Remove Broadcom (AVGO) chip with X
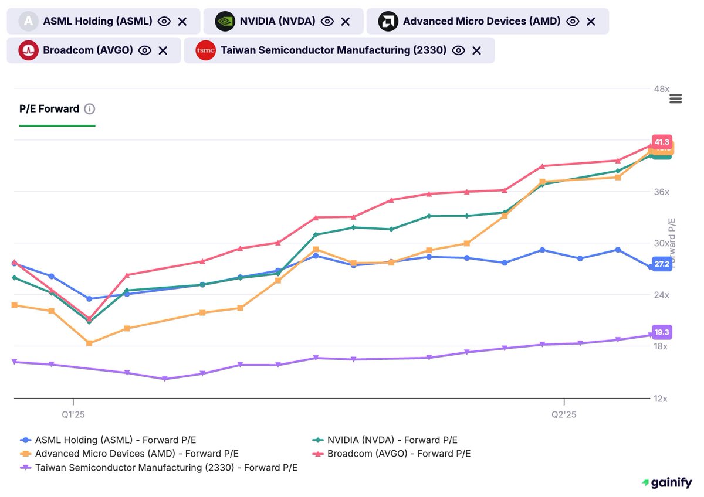Image resolution: width=704 pixels, height=497 pixels. click(163, 50)
